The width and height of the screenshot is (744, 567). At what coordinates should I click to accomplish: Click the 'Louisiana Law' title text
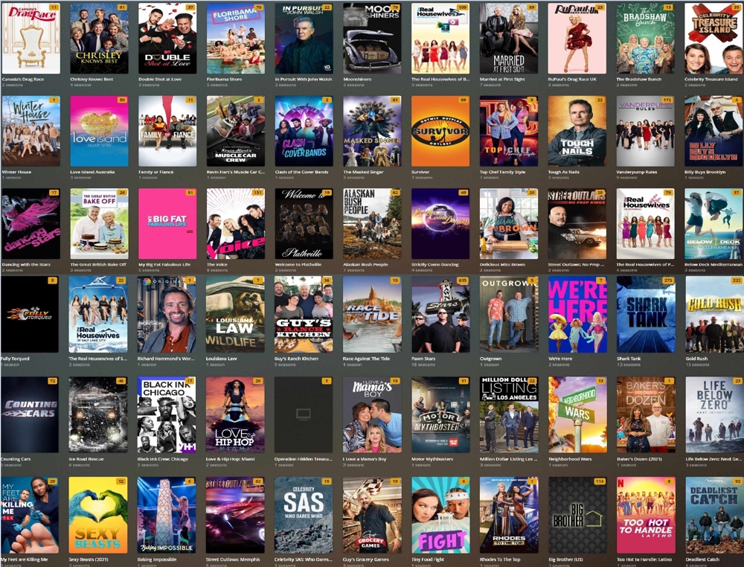(221, 359)
